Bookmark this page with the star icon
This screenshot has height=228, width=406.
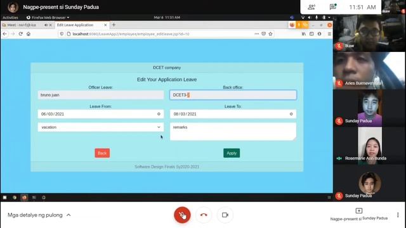[271, 34]
